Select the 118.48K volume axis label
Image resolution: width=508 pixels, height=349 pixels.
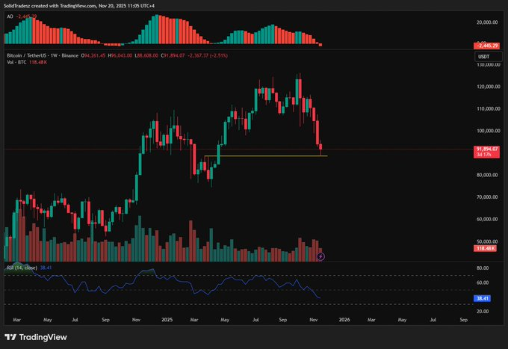click(485, 249)
